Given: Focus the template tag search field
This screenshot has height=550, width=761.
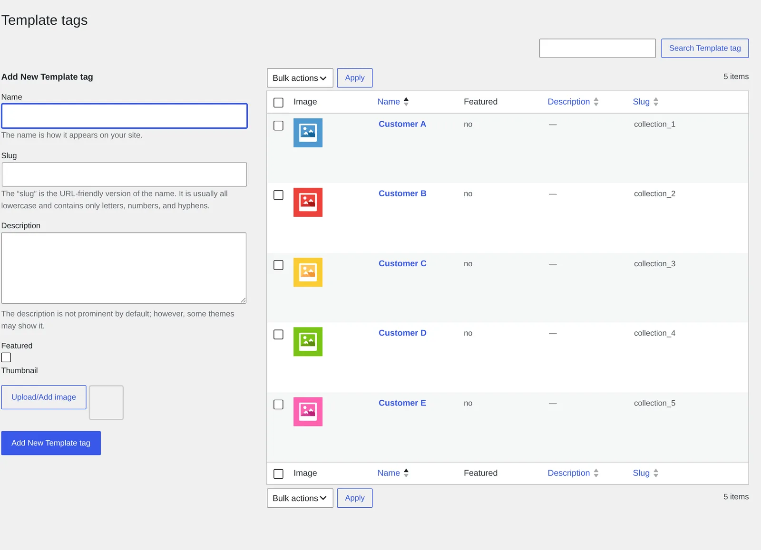Looking at the screenshot, I should coord(597,48).
